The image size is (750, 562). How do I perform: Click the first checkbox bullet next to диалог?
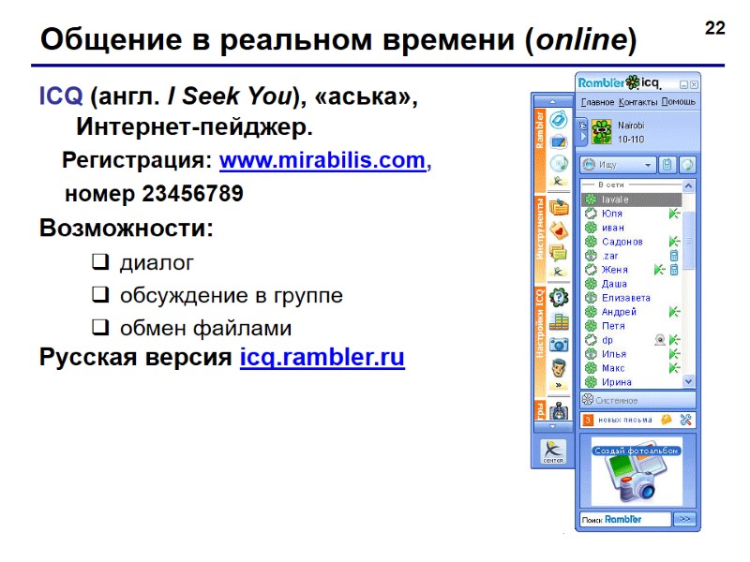point(100,261)
